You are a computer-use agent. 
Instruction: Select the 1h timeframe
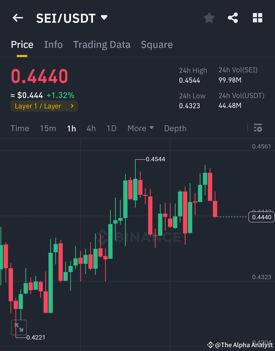[x=71, y=128]
